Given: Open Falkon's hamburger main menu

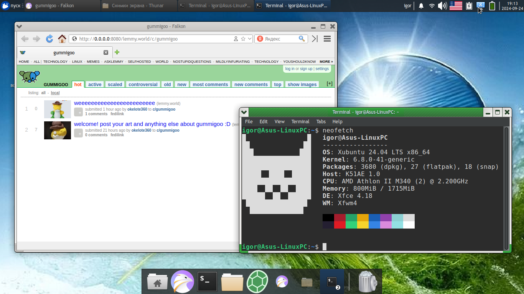Looking at the screenshot, I should (x=327, y=39).
